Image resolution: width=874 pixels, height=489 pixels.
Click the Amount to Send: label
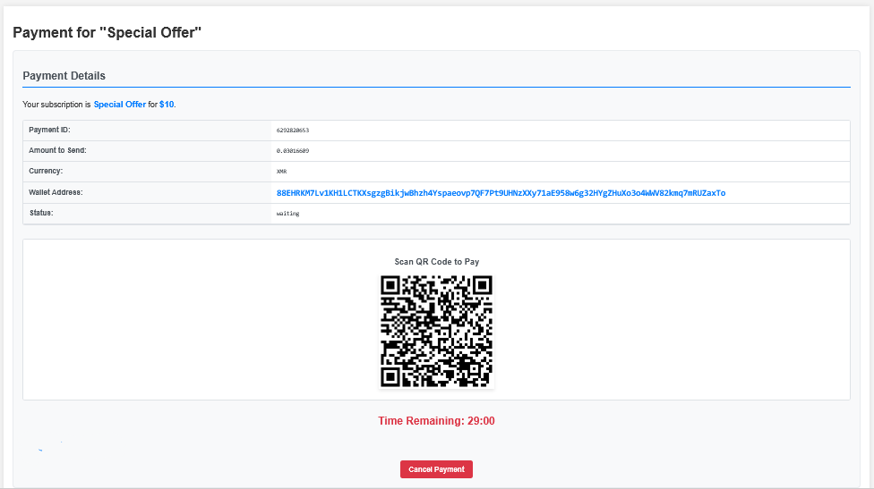tap(57, 150)
